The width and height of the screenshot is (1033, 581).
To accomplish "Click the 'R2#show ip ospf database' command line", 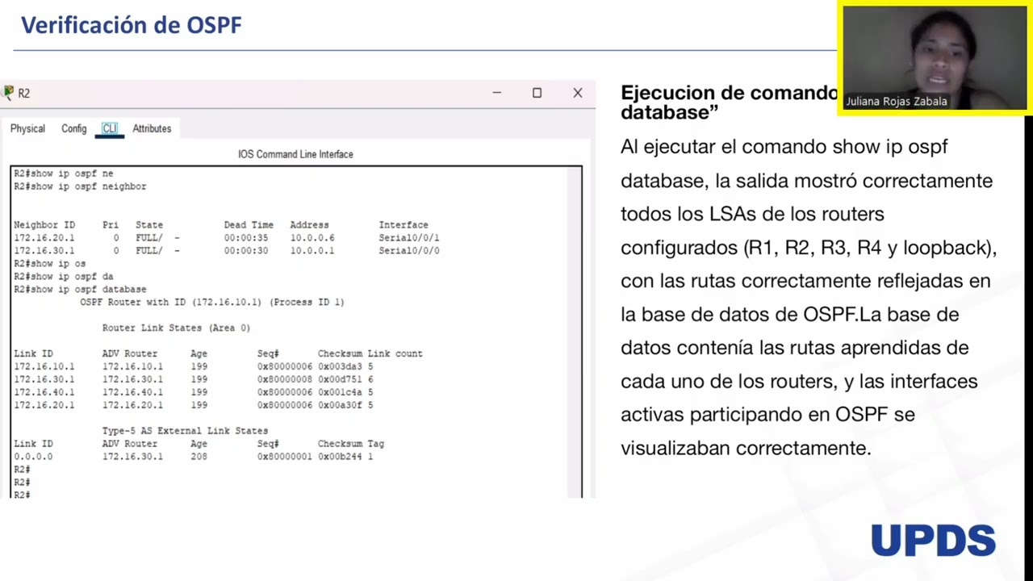I will (80, 289).
